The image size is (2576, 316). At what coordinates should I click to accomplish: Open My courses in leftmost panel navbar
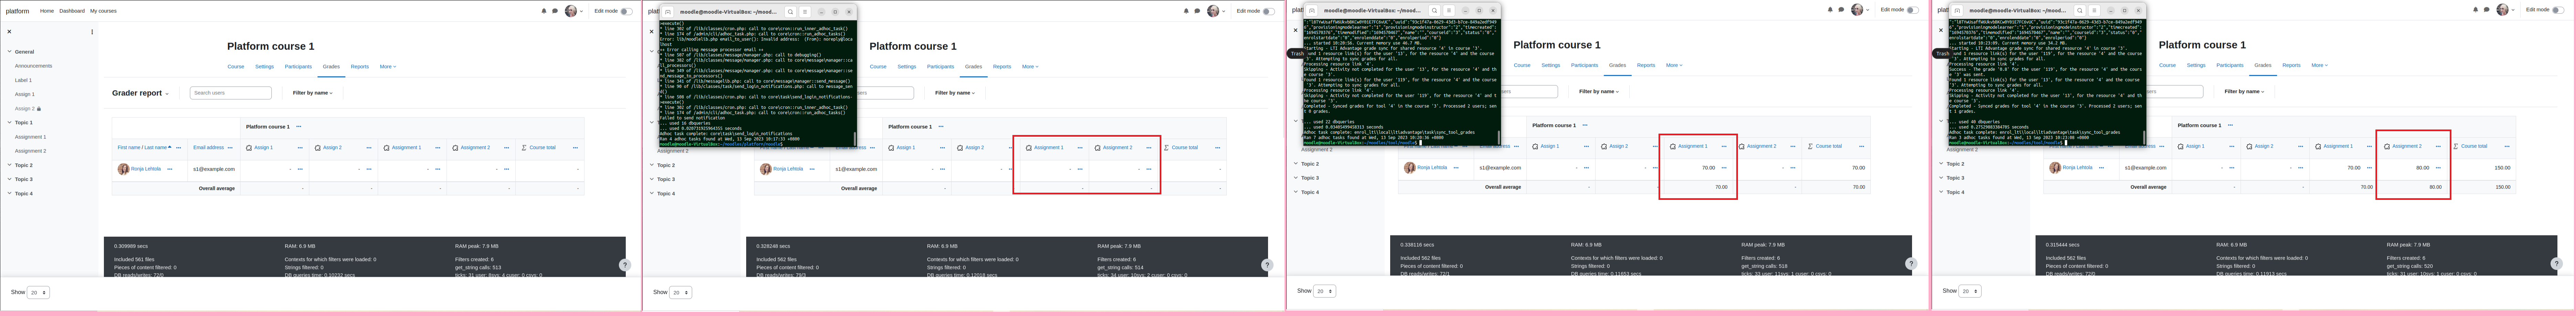click(x=103, y=11)
